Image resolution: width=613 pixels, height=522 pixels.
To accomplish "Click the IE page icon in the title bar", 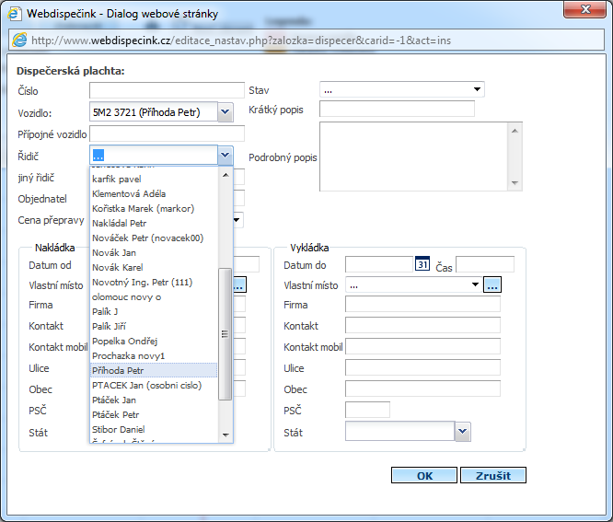I will pos(14,14).
